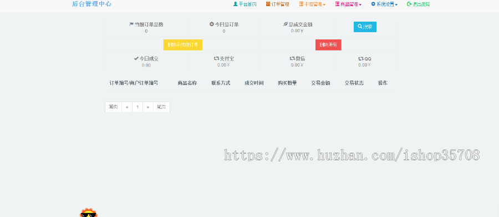The width and height of the screenshot is (499, 217).
Task: Click the 操作 column header
Action: pos(383,83)
